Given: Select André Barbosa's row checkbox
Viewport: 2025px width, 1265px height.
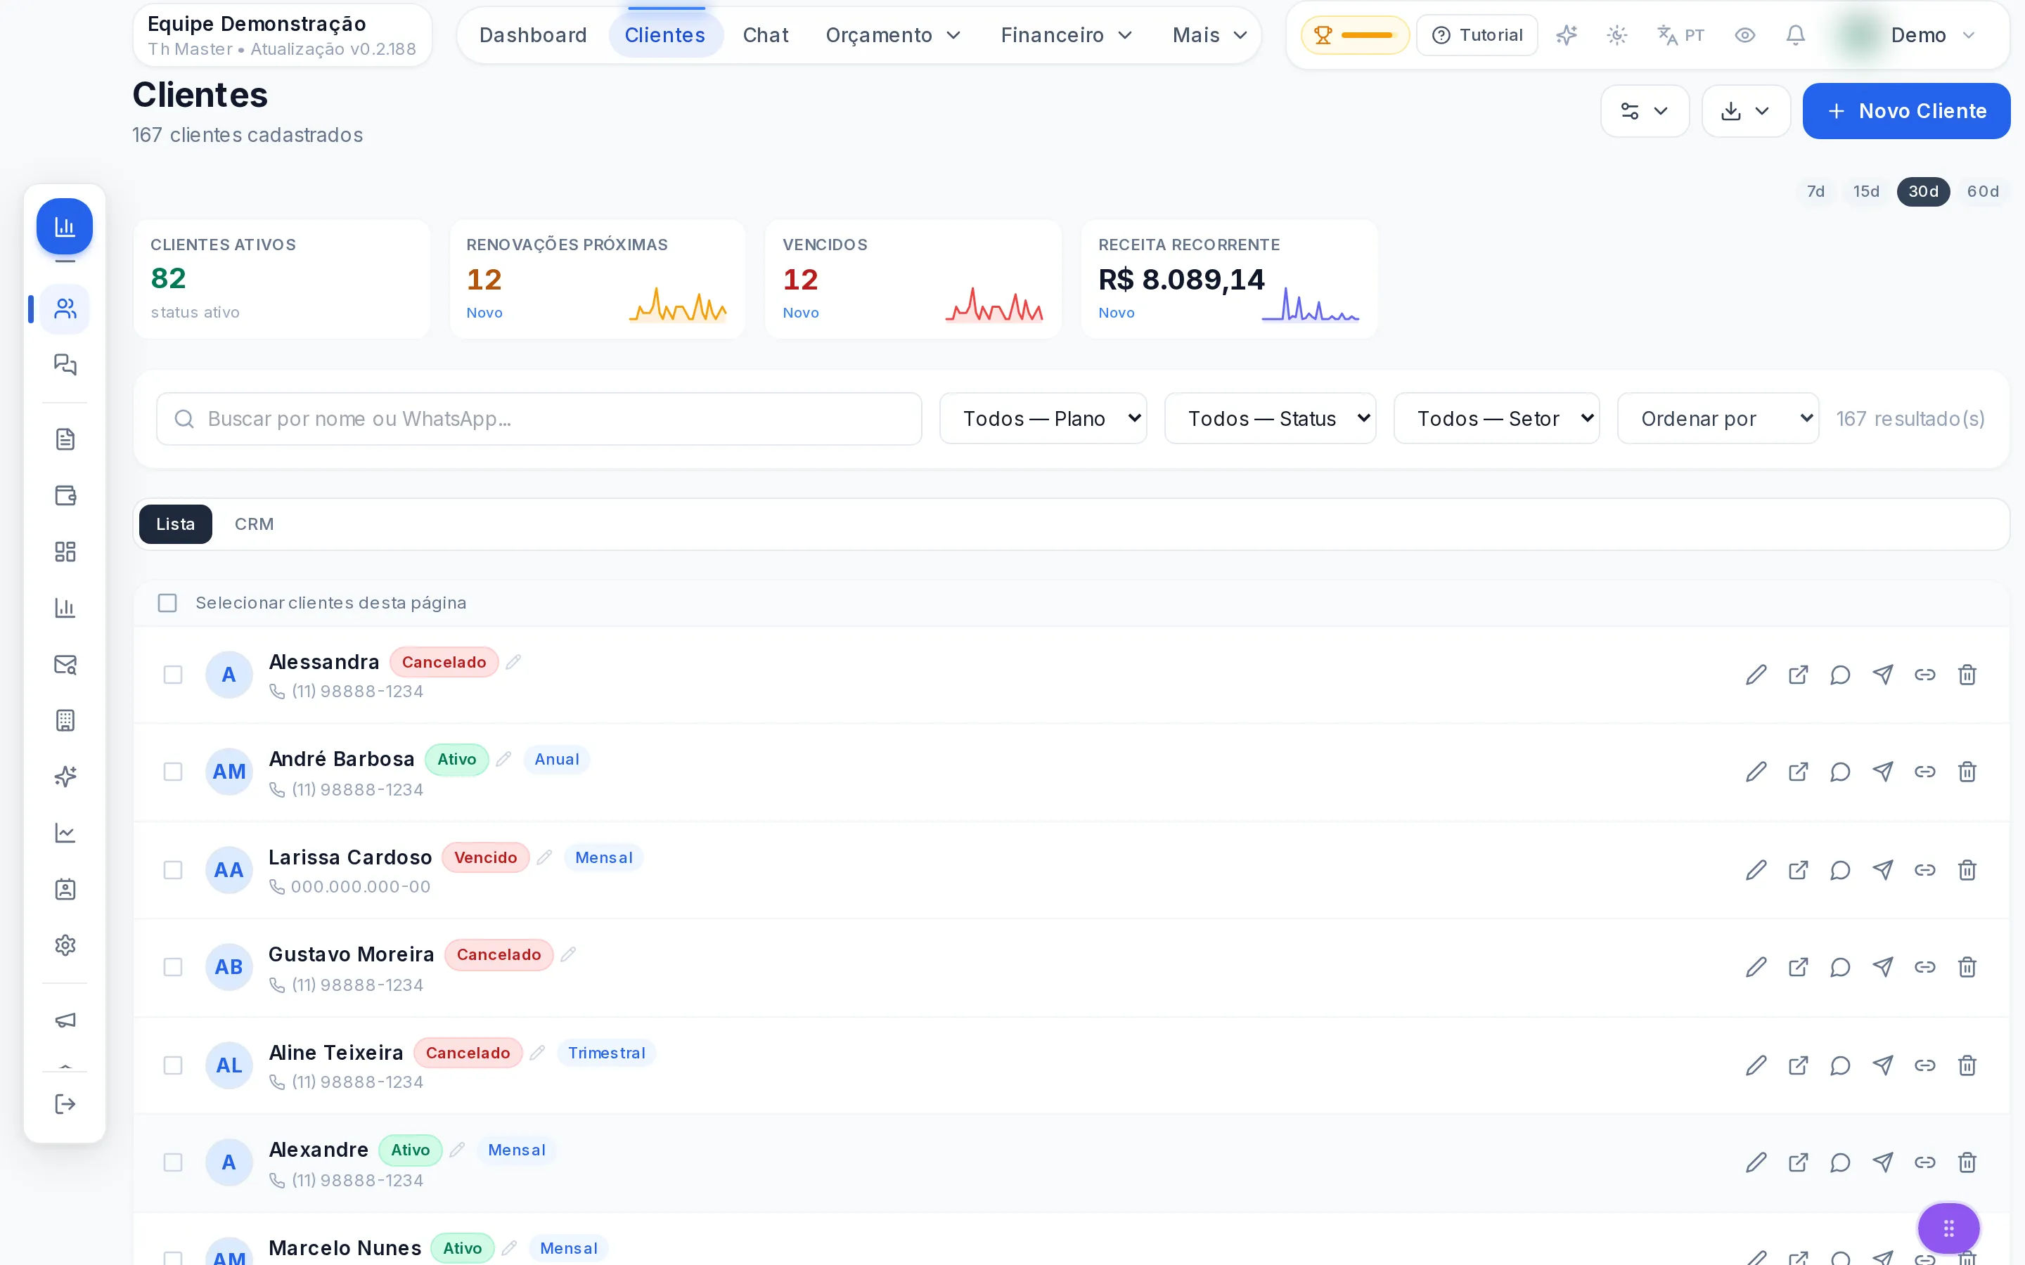Looking at the screenshot, I should [172, 772].
